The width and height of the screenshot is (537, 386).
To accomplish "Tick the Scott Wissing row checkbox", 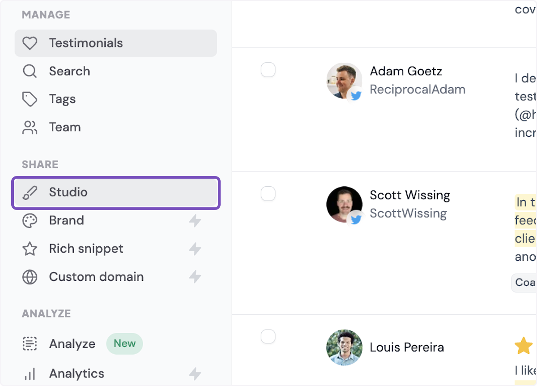I will [268, 194].
